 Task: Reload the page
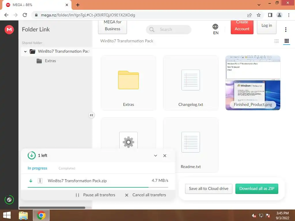click(25, 15)
